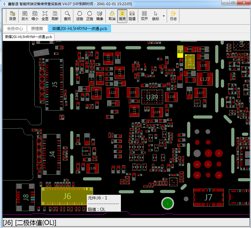Open the 日志 log tool
Image resolution: width=251 pixels, height=228 pixels.
(x=173, y=16)
